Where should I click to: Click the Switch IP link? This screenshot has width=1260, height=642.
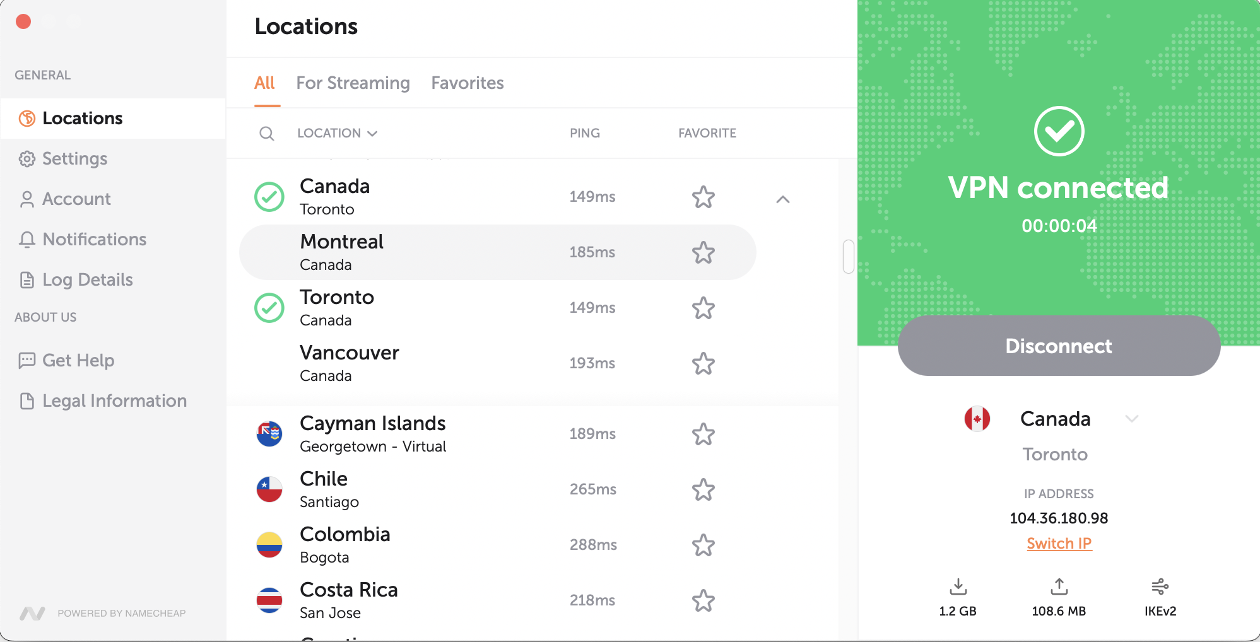[1059, 544]
